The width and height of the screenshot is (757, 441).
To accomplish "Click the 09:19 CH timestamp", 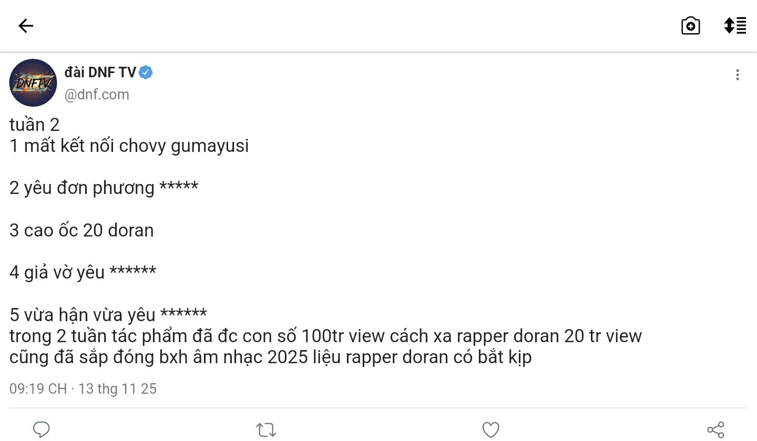I will click(x=38, y=389).
